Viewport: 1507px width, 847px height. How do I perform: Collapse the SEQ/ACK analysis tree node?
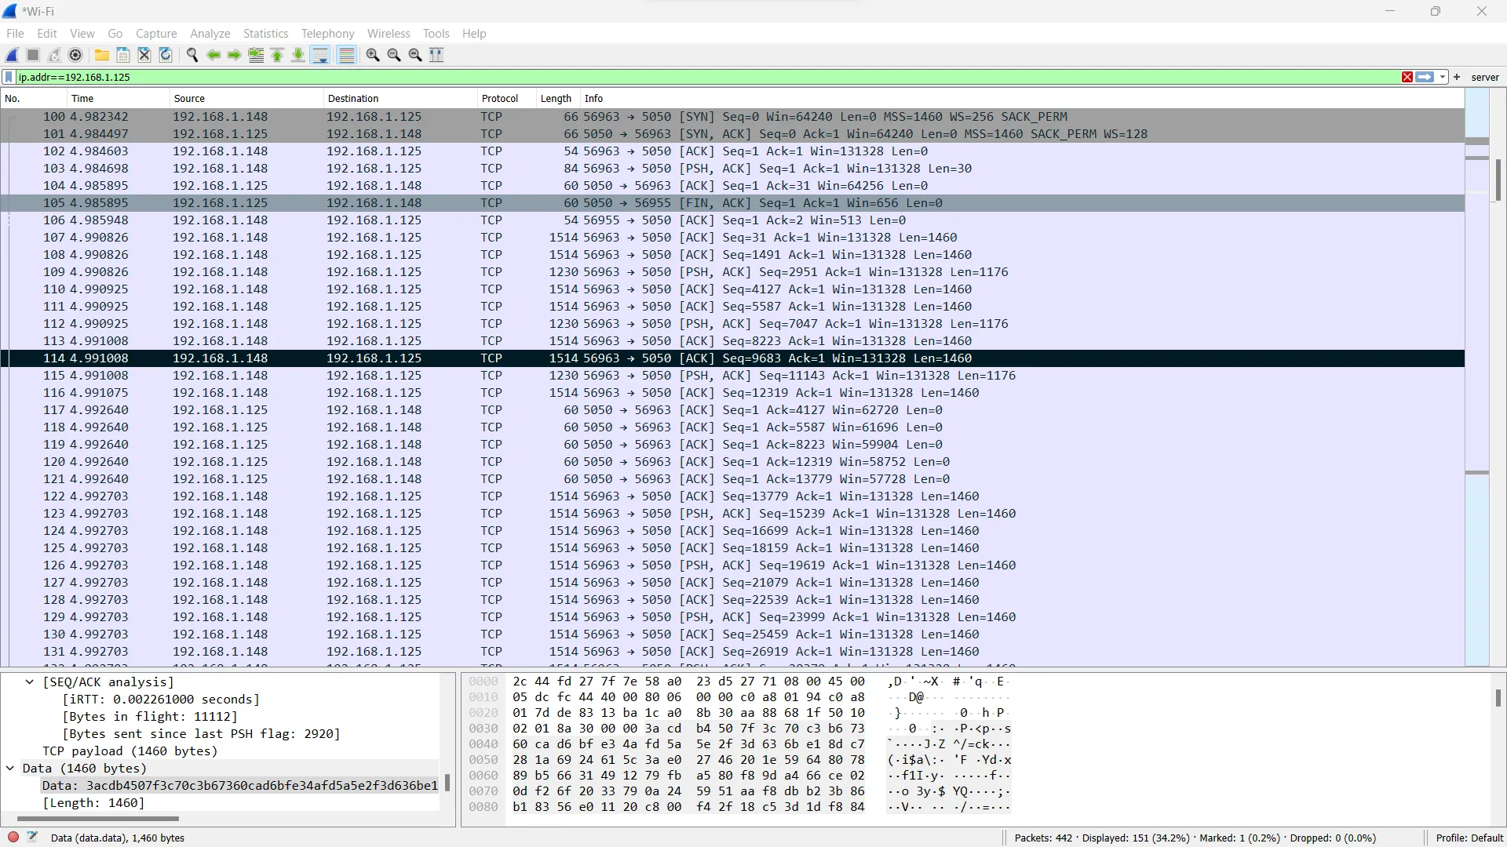(29, 682)
